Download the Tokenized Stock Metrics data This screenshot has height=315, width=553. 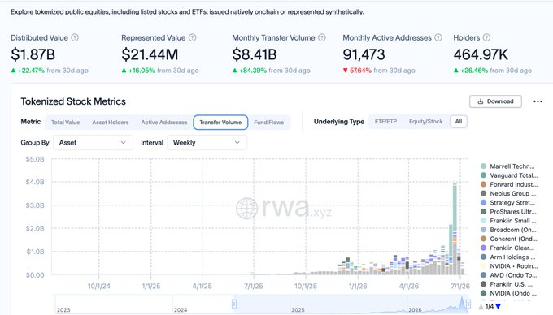point(495,101)
